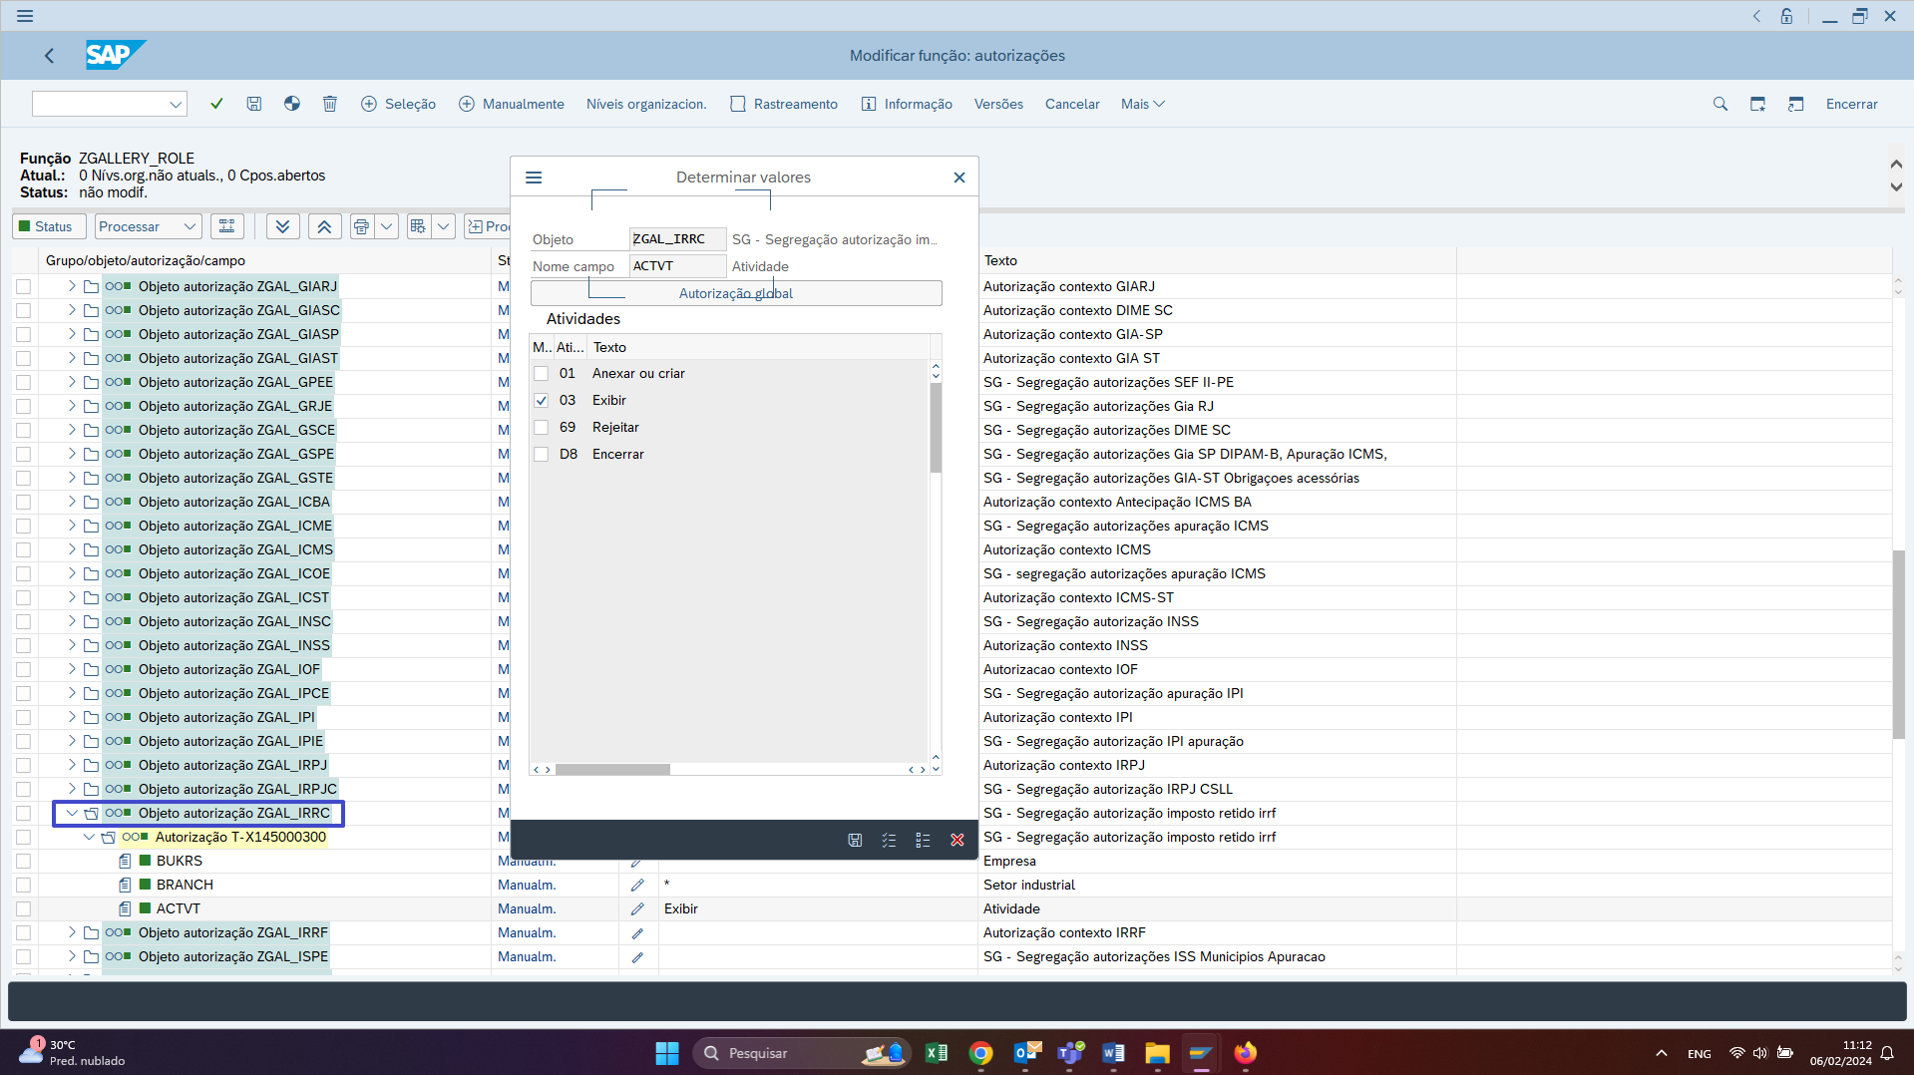
Task: Click the main tree vertical scrollbar
Action: pos(1898,643)
